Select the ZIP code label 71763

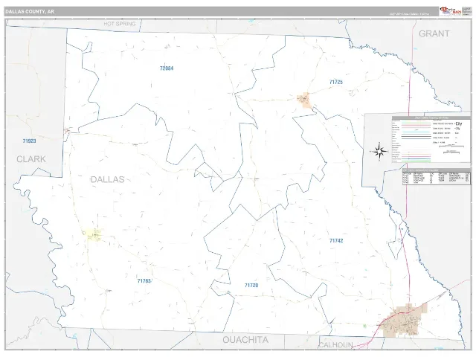(144, 281)
